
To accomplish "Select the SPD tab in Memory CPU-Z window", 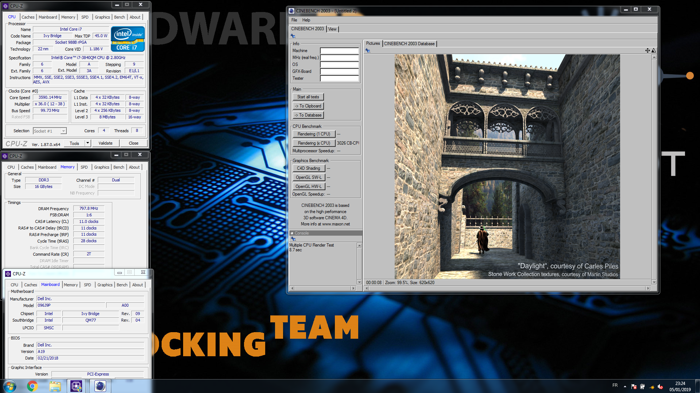I will (x=84, y=167).
